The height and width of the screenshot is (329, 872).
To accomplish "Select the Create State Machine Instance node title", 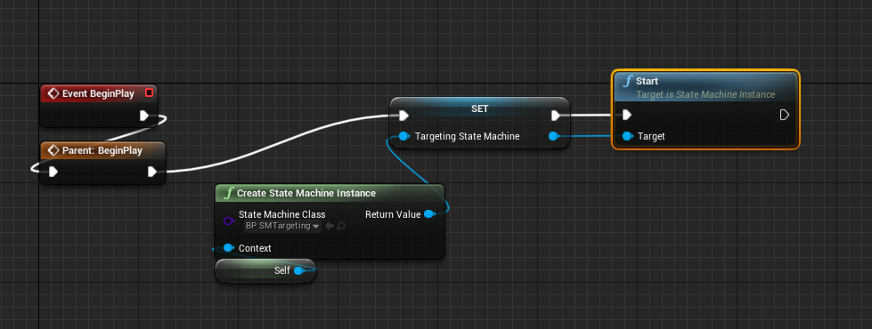I will pyautogui.click(x=306, y=193).
